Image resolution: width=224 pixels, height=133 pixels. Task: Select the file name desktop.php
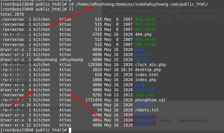pyautogui.click(x=148, y=70)
